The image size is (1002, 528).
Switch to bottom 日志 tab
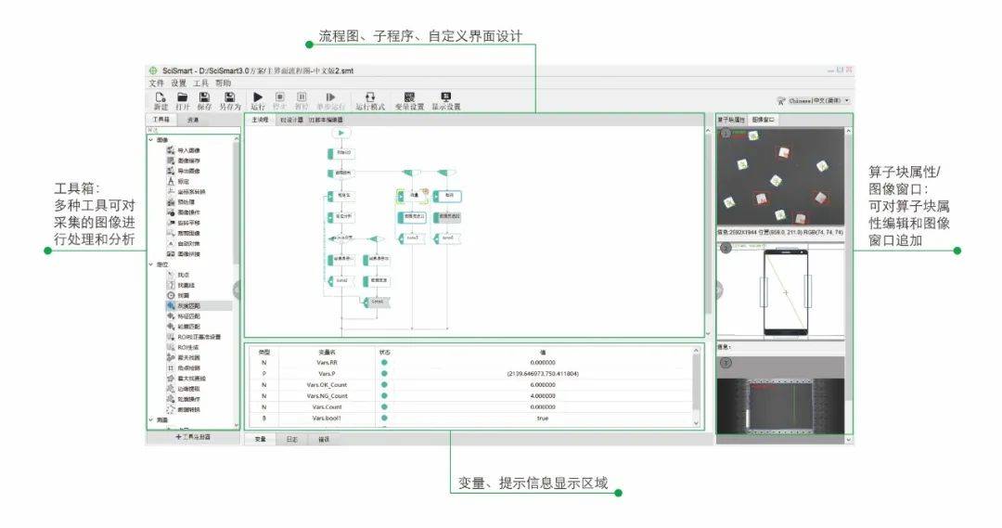pyautogui.click(x=291, y=439)
